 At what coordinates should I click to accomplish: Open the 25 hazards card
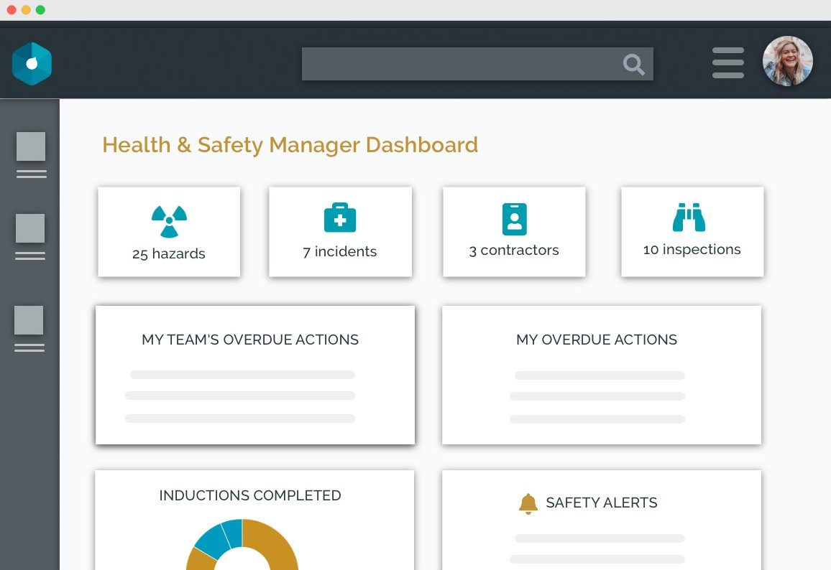tap(168, 231)
